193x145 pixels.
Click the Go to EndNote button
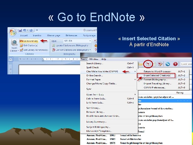(x=29, y=41)
